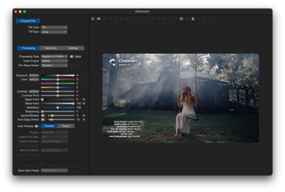This screenshot has height=192, width=285.
Task: Turn on the Auto Preview switch
Action: coord(37,126)
